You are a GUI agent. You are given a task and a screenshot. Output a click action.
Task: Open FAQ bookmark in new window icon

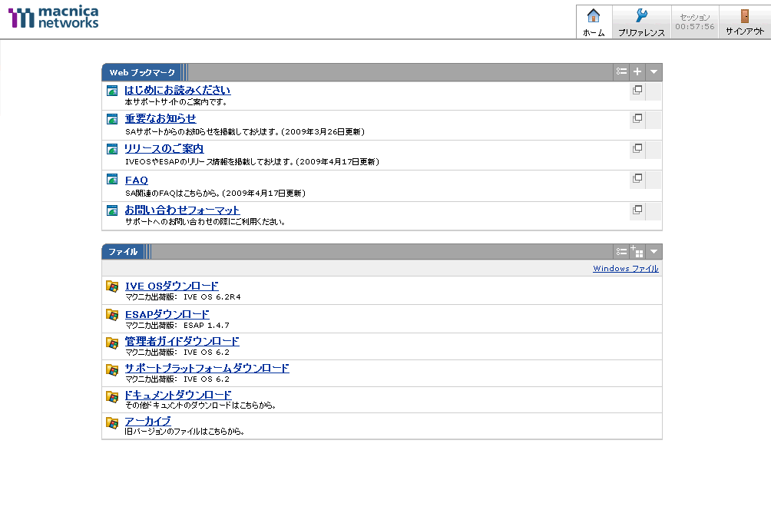[637, 178]
